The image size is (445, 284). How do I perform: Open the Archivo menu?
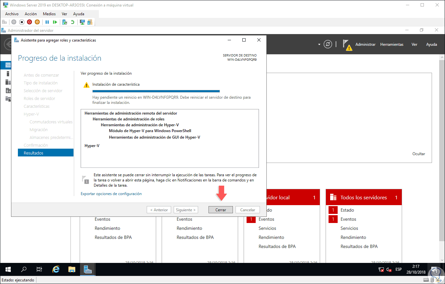point(12,14)
